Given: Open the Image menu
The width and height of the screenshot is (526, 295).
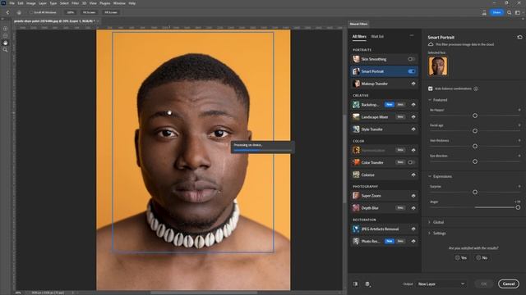Looking at the screenshot, I should pyautogui.click(x=31, y=3).
